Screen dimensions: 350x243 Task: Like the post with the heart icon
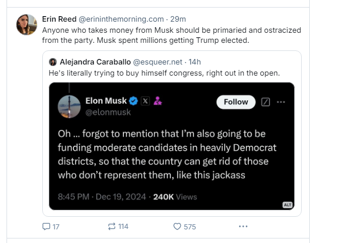[x=177, y=226]
